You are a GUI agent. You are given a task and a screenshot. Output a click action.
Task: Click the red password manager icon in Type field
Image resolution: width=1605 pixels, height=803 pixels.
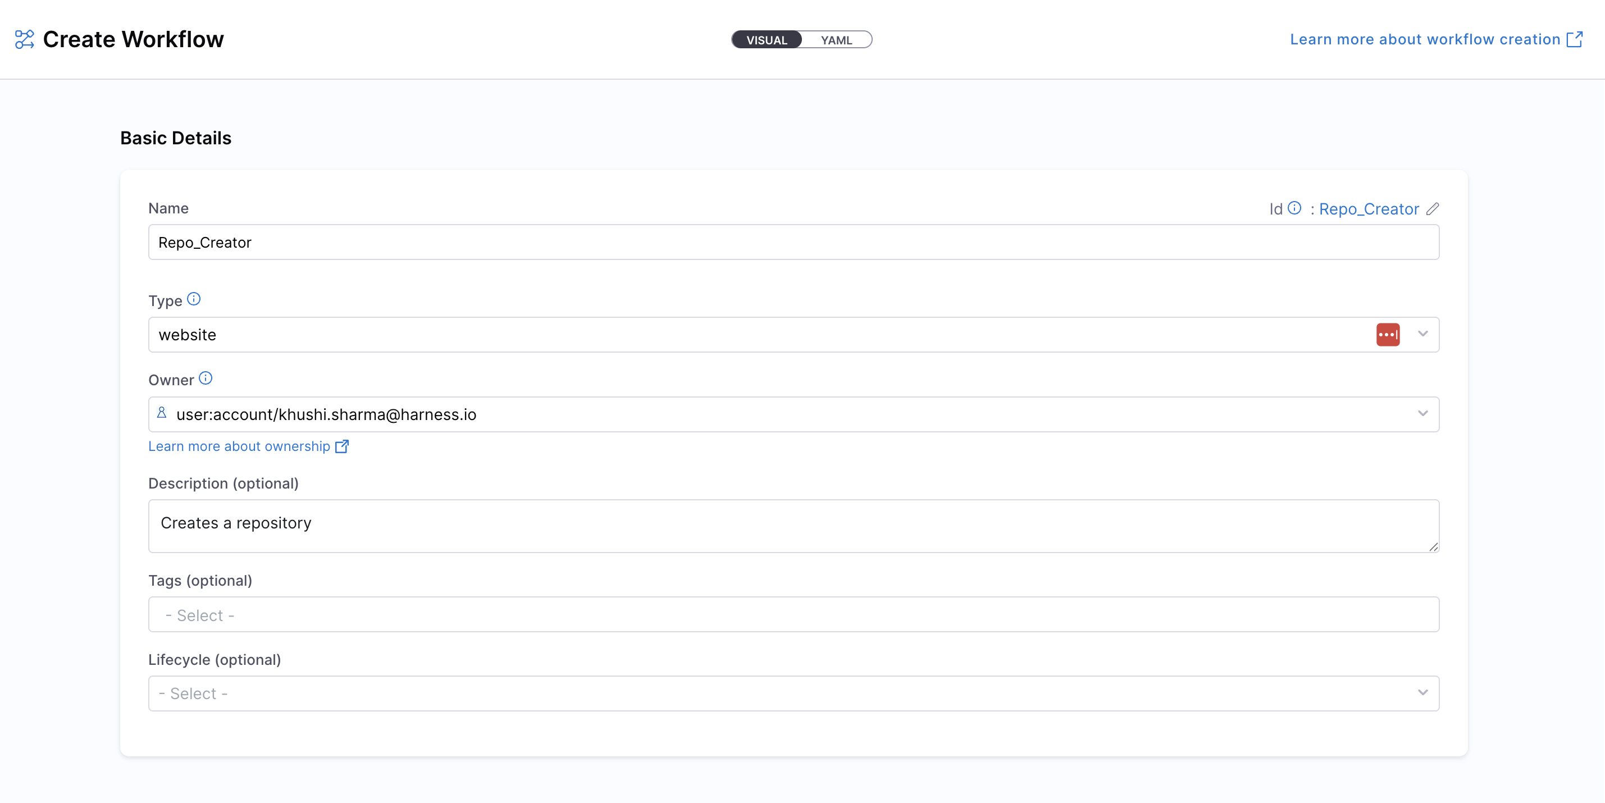pos(1388,335)
